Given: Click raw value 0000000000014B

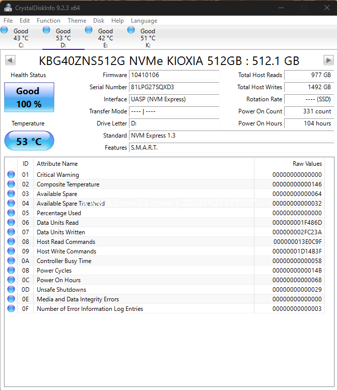Looking at the screenshot, I should click(297, 271).
